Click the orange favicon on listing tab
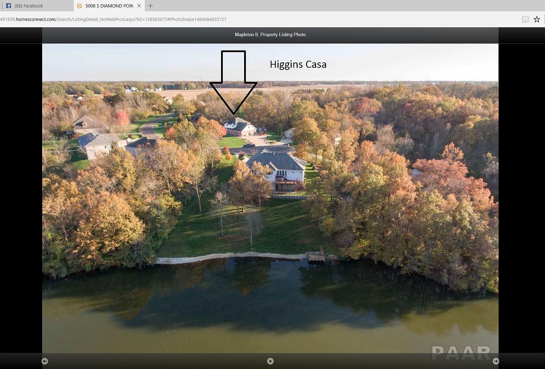Image resolution: width=545 pixels, height=369 pixels. 79,6
